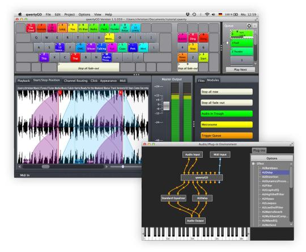Open the Queue settings gear icon
The height and width of the screenshot is (252, 306).
(x=249, y=26)
